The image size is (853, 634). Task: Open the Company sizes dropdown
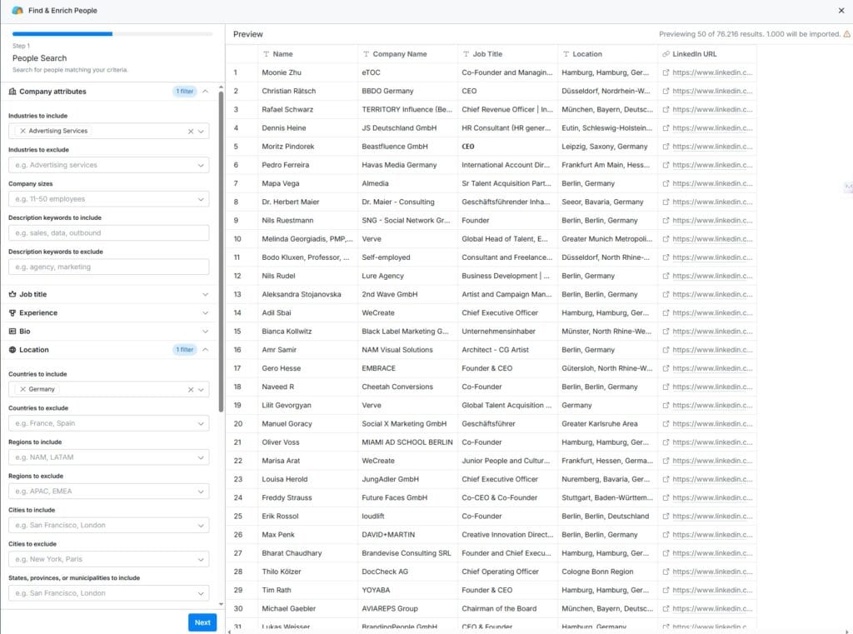pyautogui.click(x=109, y=199)
